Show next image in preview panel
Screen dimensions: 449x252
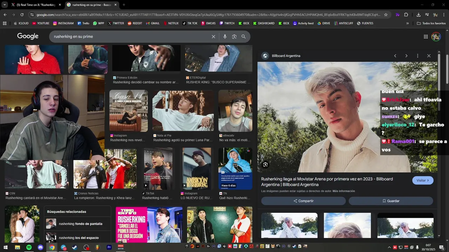tap(406, 56)
